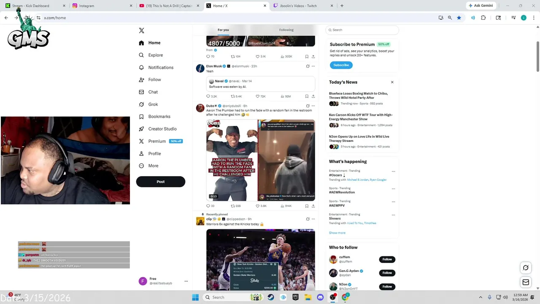Switch to the Following tab
The image size is (540, 304).
(x=286, y=30)
